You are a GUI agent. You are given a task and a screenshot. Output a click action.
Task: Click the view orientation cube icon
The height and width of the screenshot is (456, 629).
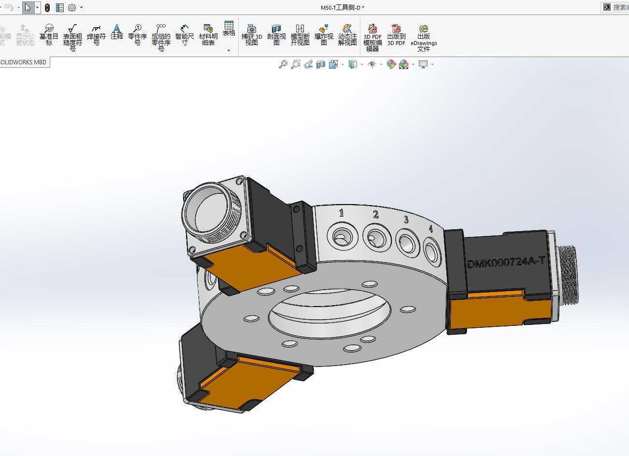333,64
